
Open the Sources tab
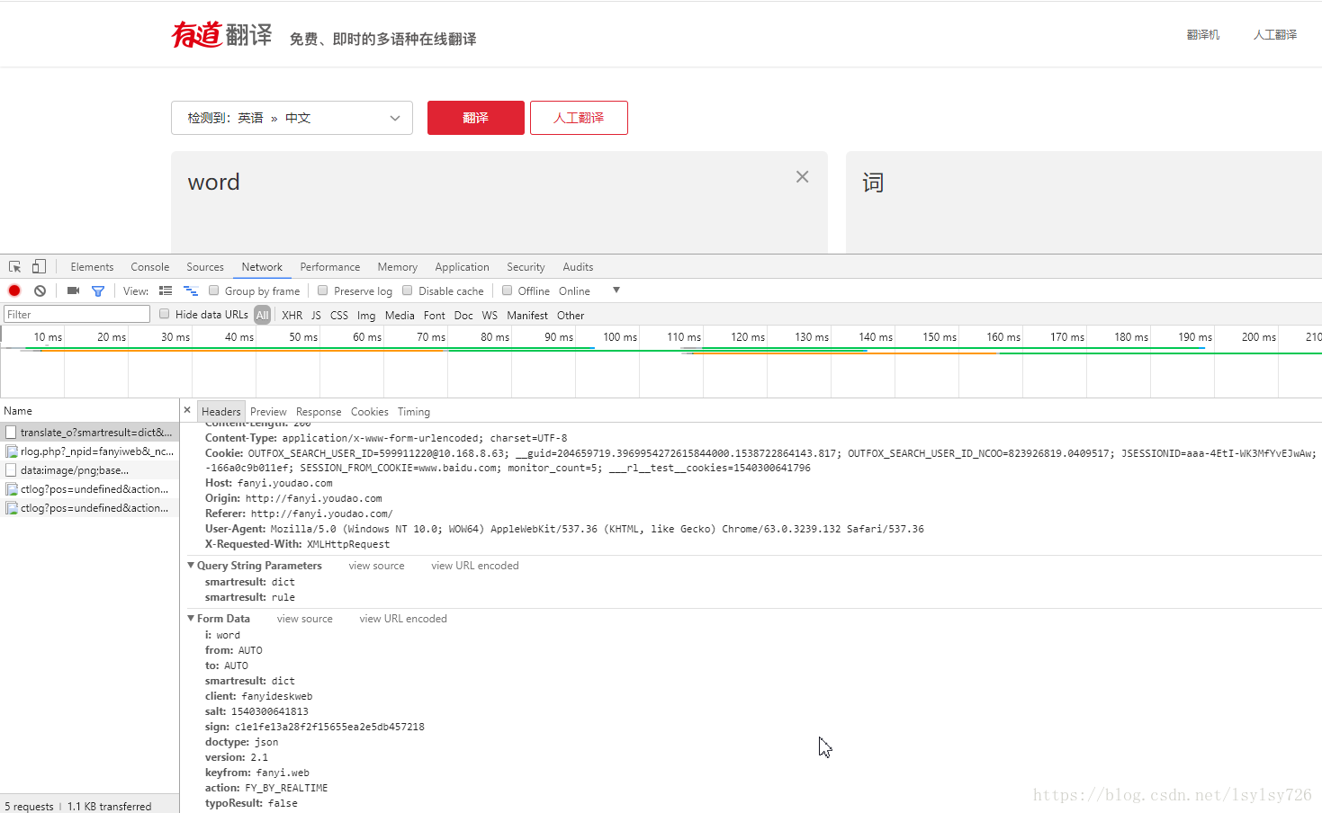pyautogui.click(x=205, y=267)
